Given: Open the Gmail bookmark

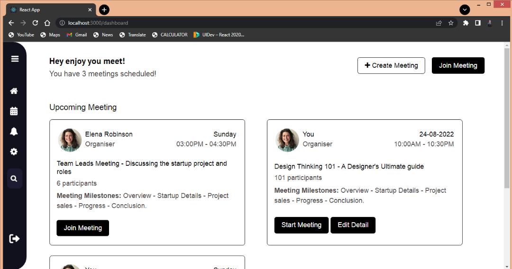Looking at the screenshot, I should click(x=77, y=35).
